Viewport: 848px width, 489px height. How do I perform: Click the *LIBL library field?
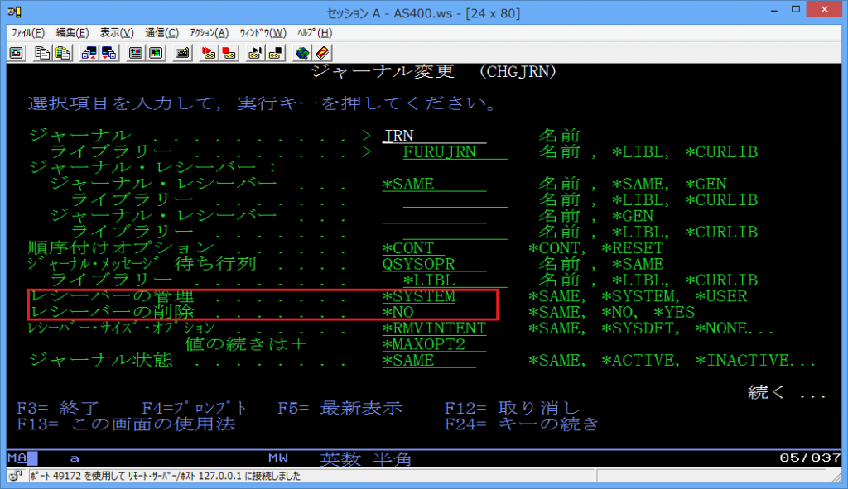coord(455,280)
